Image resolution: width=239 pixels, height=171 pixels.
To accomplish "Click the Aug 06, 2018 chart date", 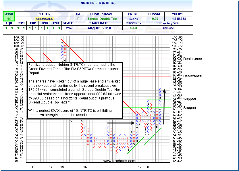I will click(102, 28).
